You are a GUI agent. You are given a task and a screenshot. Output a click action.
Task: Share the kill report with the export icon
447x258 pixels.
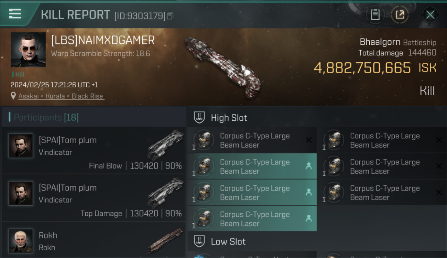click(400, 15)
